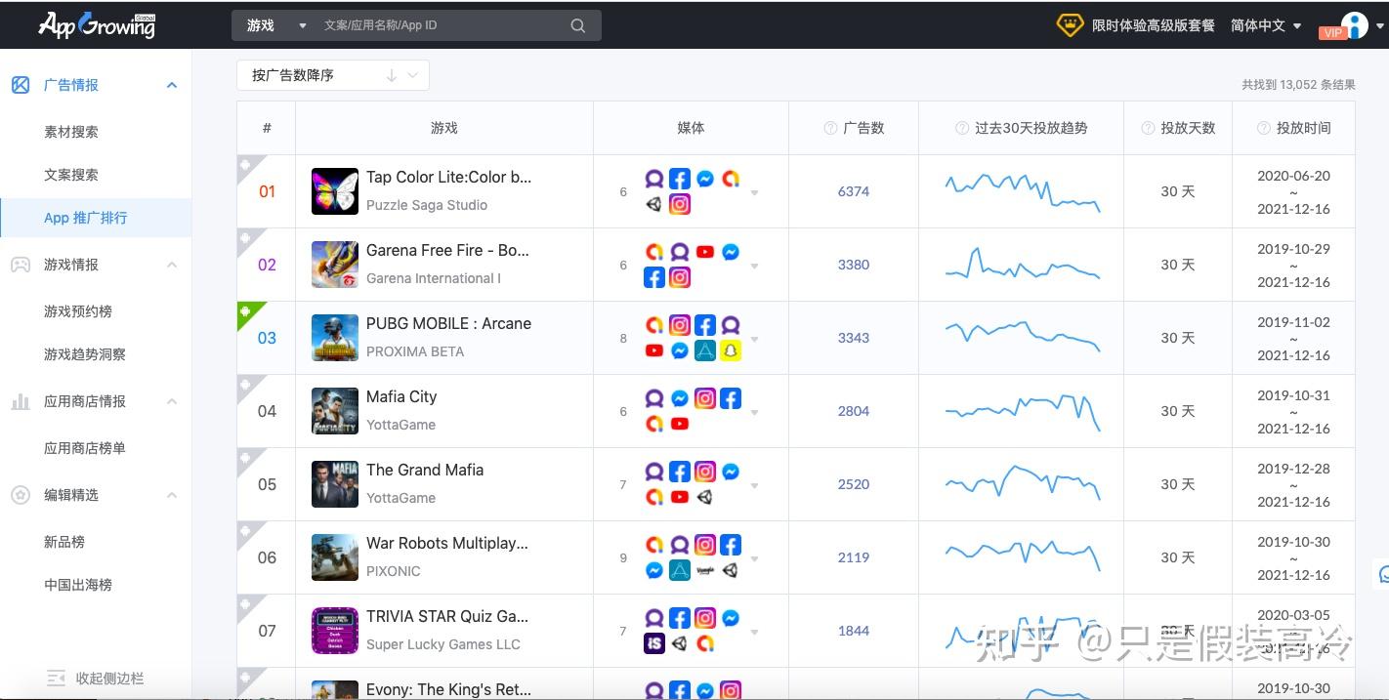Expand the media list in PUBG MOBILE row
This screenshot has height=700, width=1389.
pos(753,338)
